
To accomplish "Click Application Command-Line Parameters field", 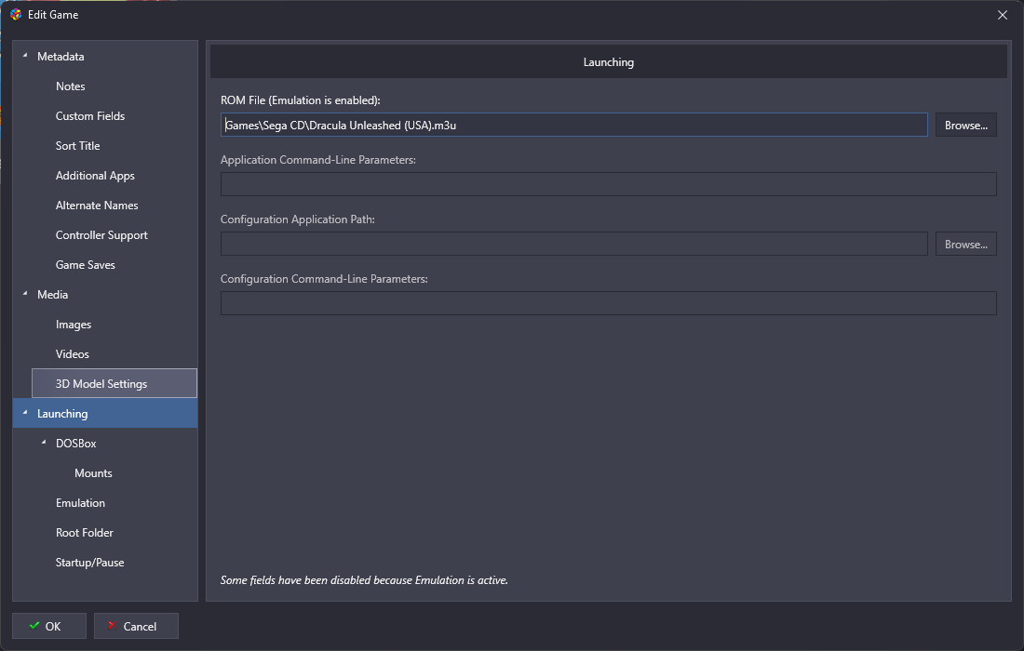I will pos(609,184).
